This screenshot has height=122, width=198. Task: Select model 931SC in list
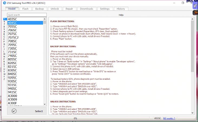(x=25, y=85)
